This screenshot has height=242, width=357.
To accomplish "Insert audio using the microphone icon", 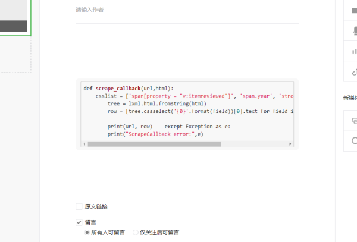I will (354, 31).
